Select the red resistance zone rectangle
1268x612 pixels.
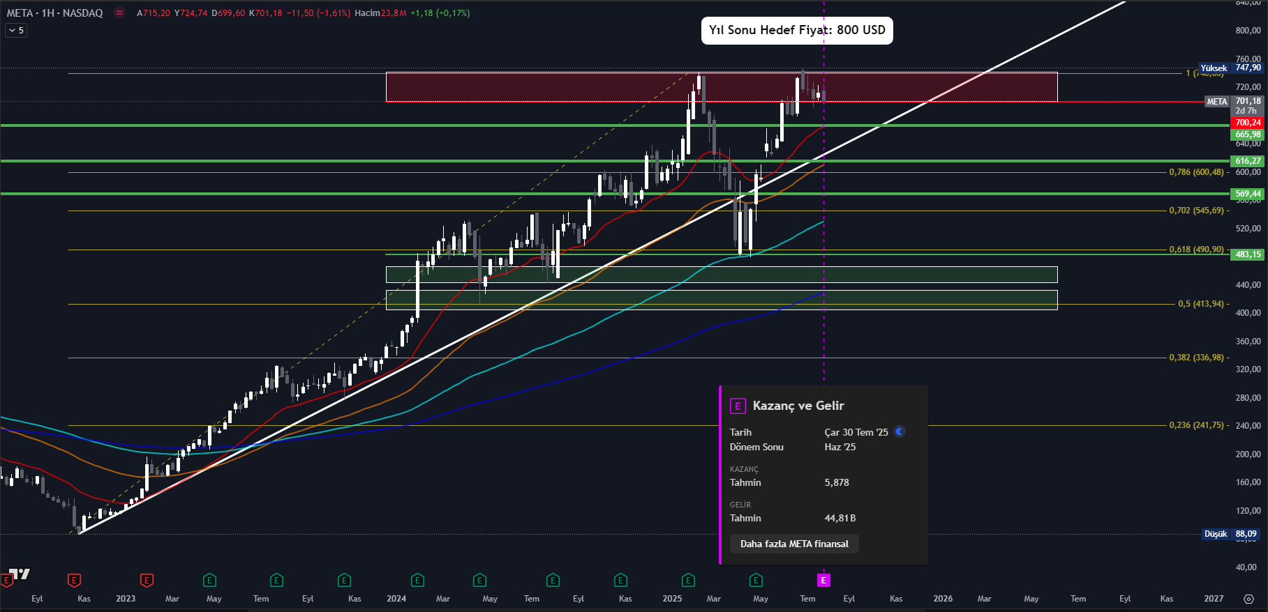pyautogui.click(x=722, y=87)
